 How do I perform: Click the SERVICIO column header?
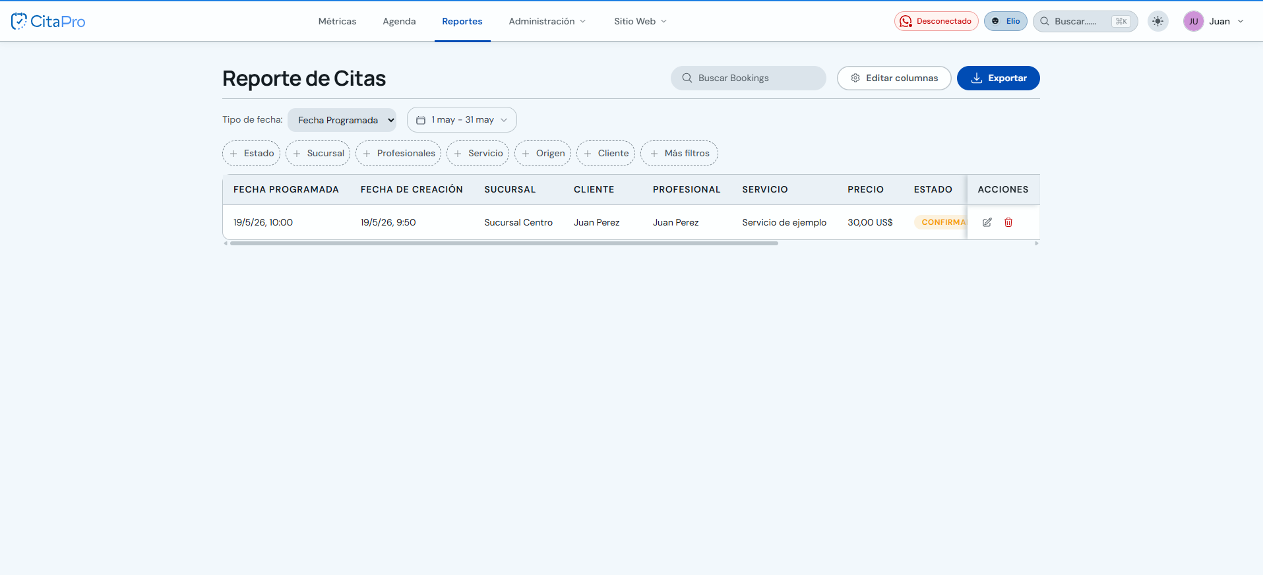click(x=765, y=189)
